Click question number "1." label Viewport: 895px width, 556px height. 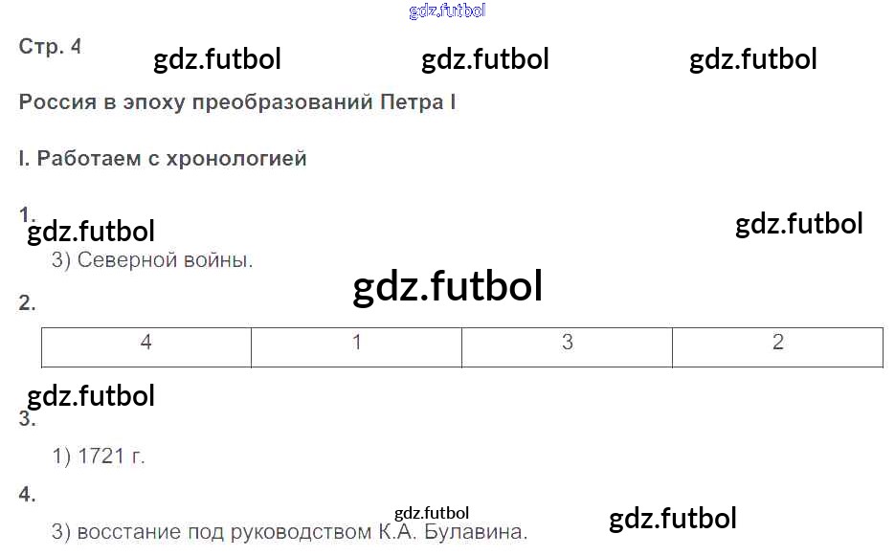(x=27, y=212)
